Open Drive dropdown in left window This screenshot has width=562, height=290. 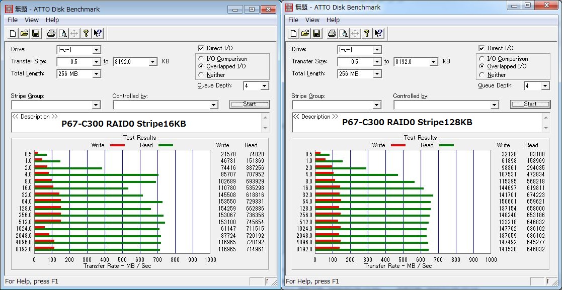pos(97,50)
